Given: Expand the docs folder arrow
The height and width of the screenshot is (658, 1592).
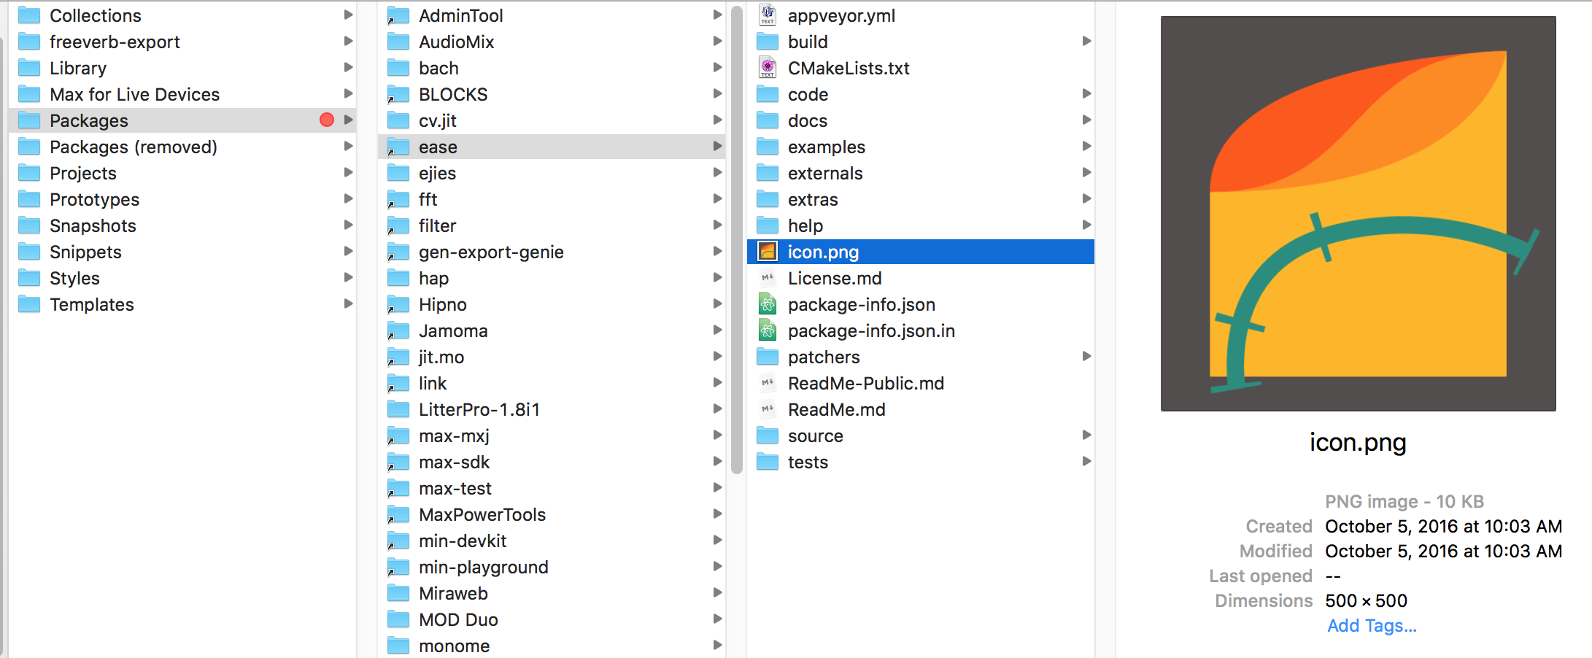Looking at the screenshot, I should click(1086, 120).
